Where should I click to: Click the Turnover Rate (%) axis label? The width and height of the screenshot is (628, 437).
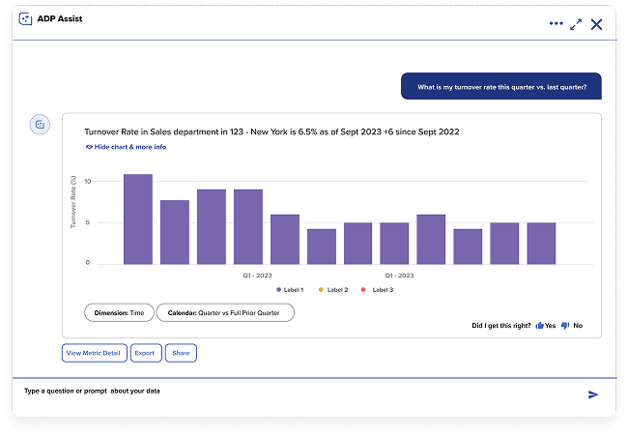click(x=72, y=202)
